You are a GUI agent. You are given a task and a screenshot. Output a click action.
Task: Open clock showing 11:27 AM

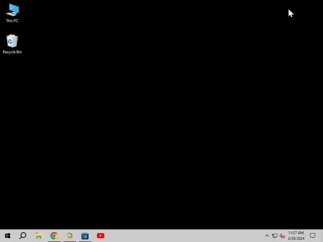(x=296, y=236)
